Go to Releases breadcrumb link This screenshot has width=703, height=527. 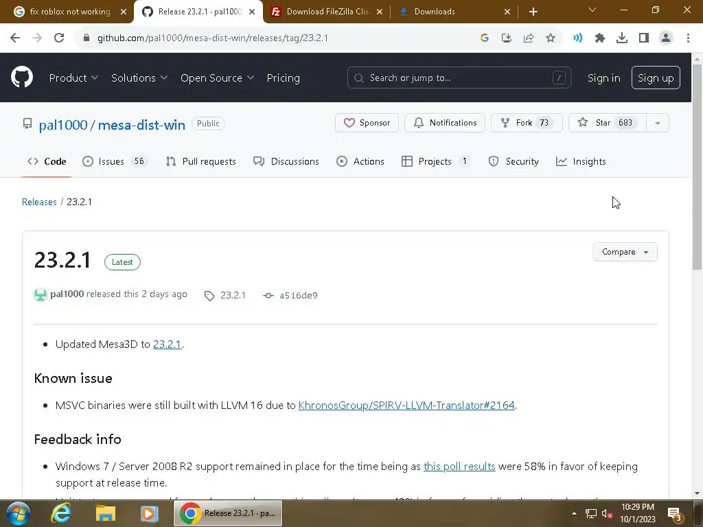point(39,202)
